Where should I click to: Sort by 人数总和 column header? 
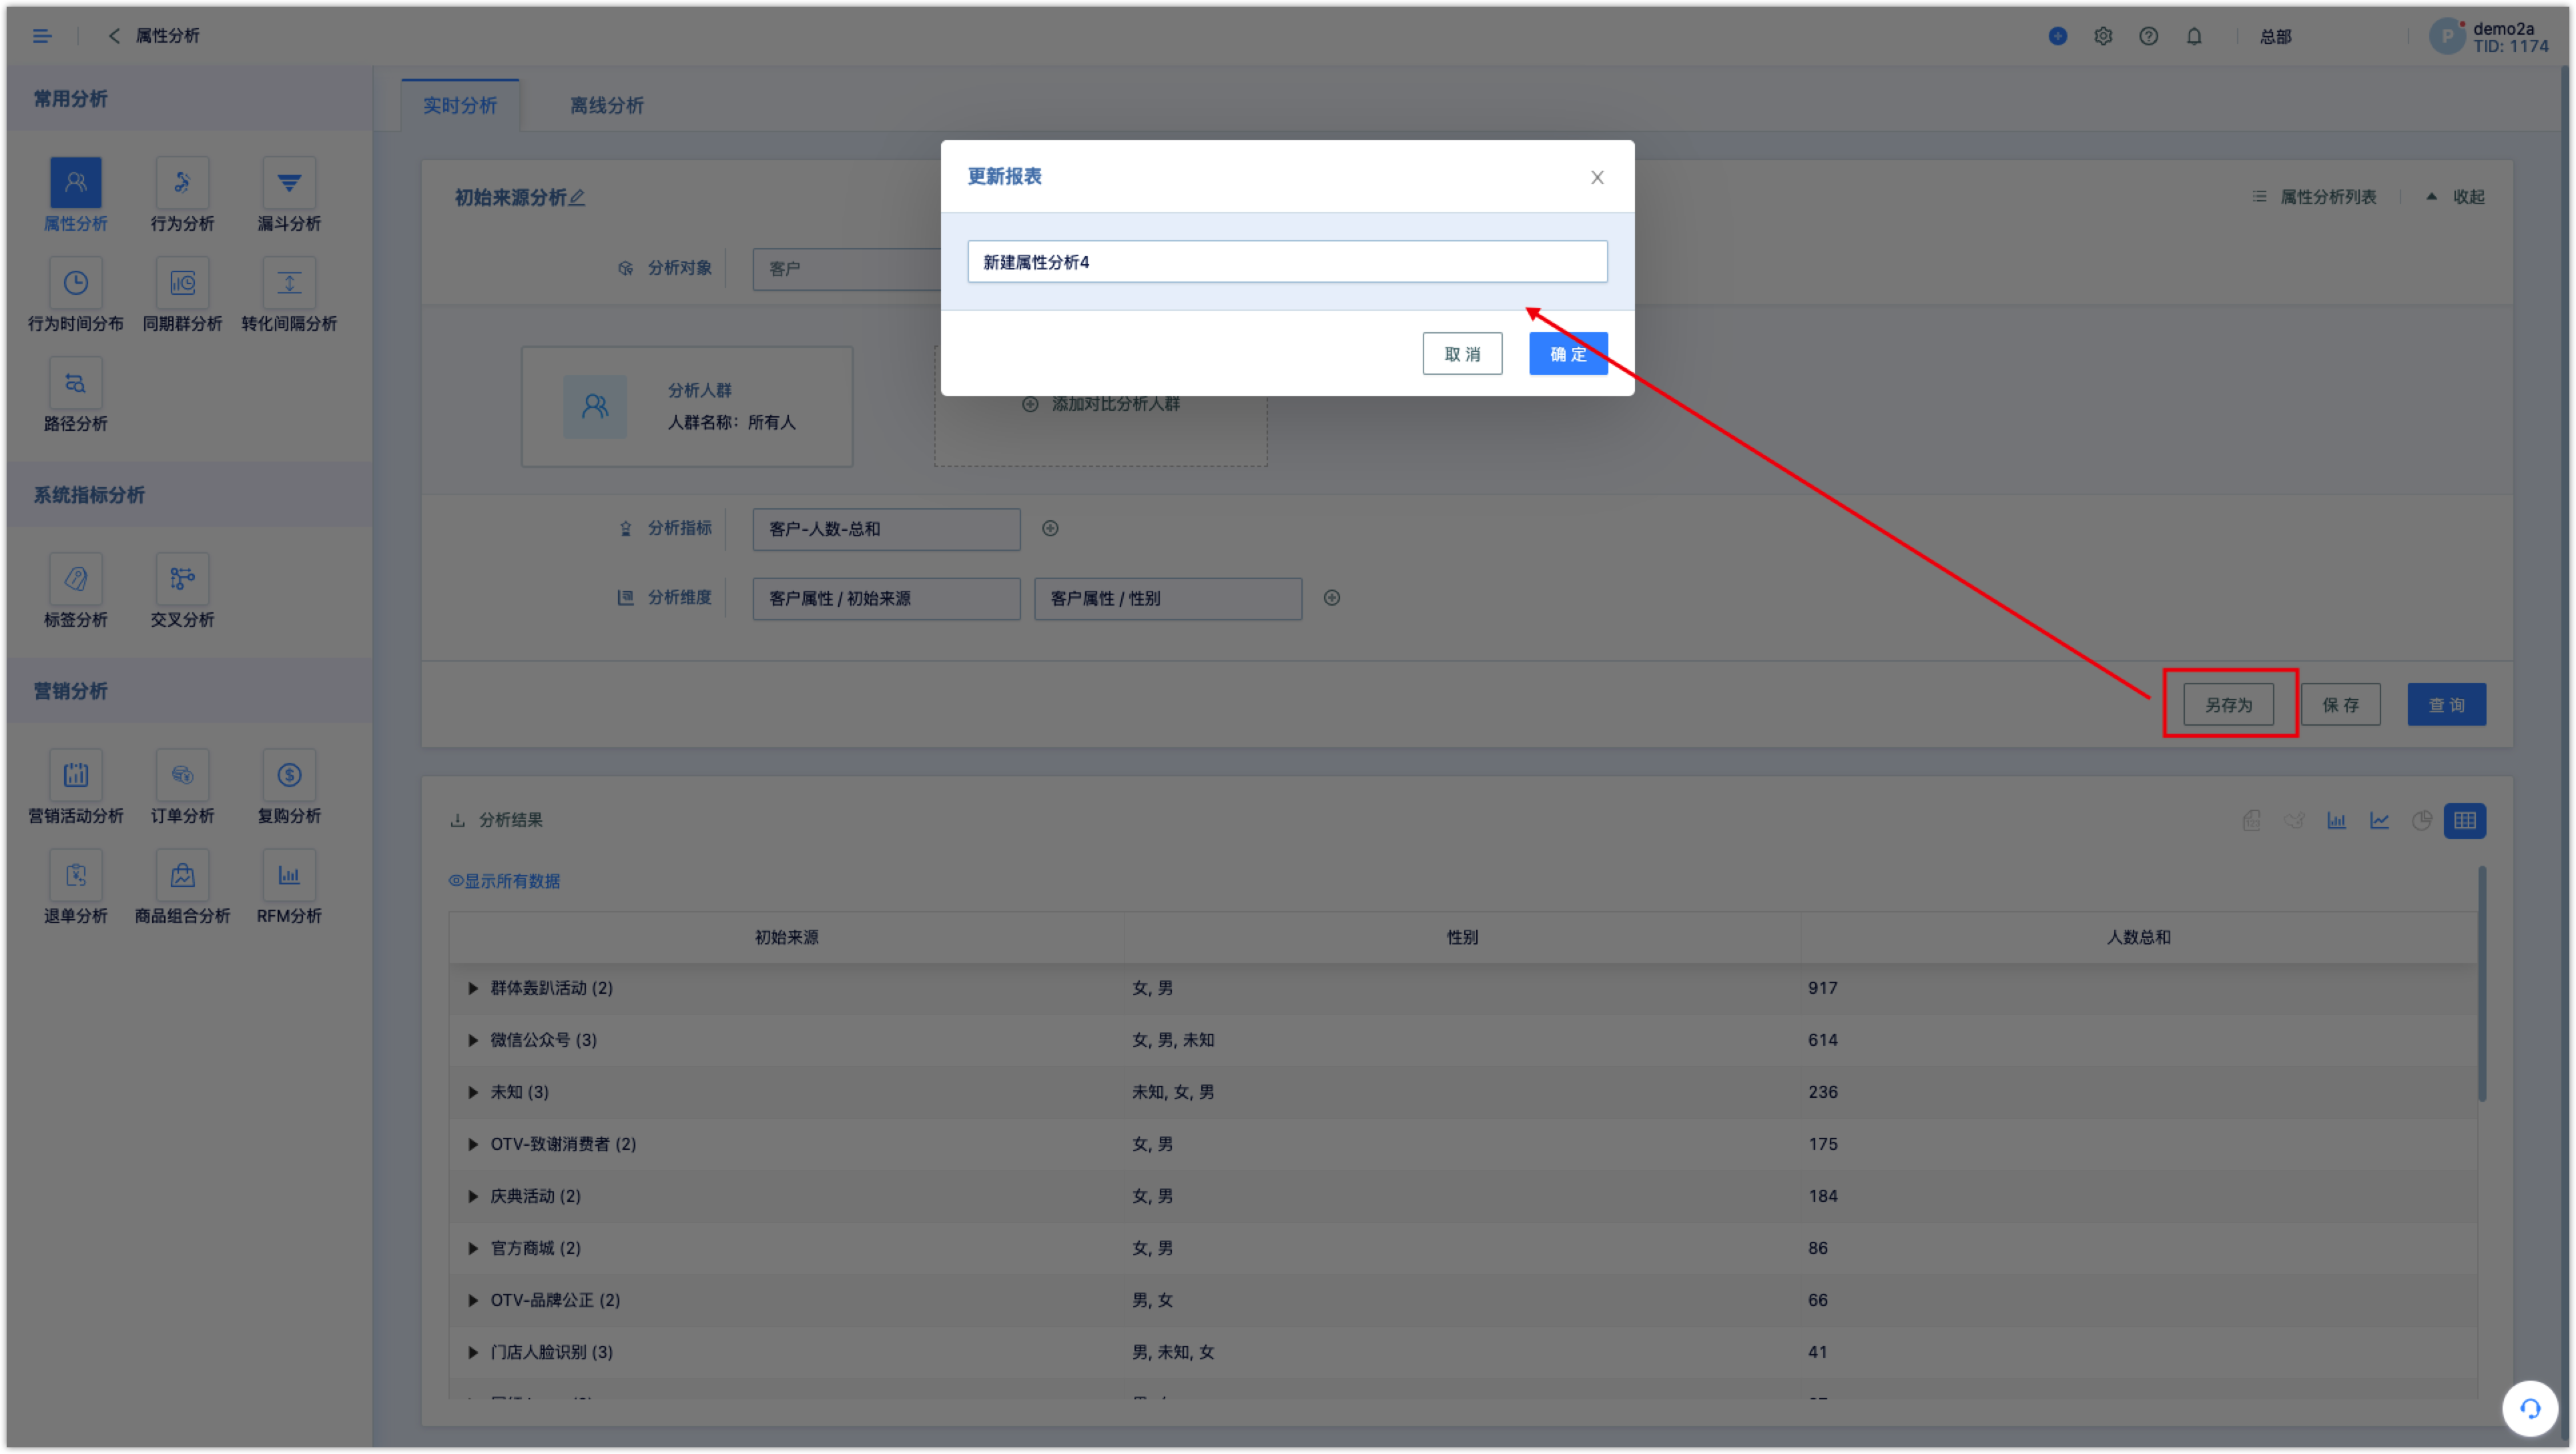coord(2138,936)
